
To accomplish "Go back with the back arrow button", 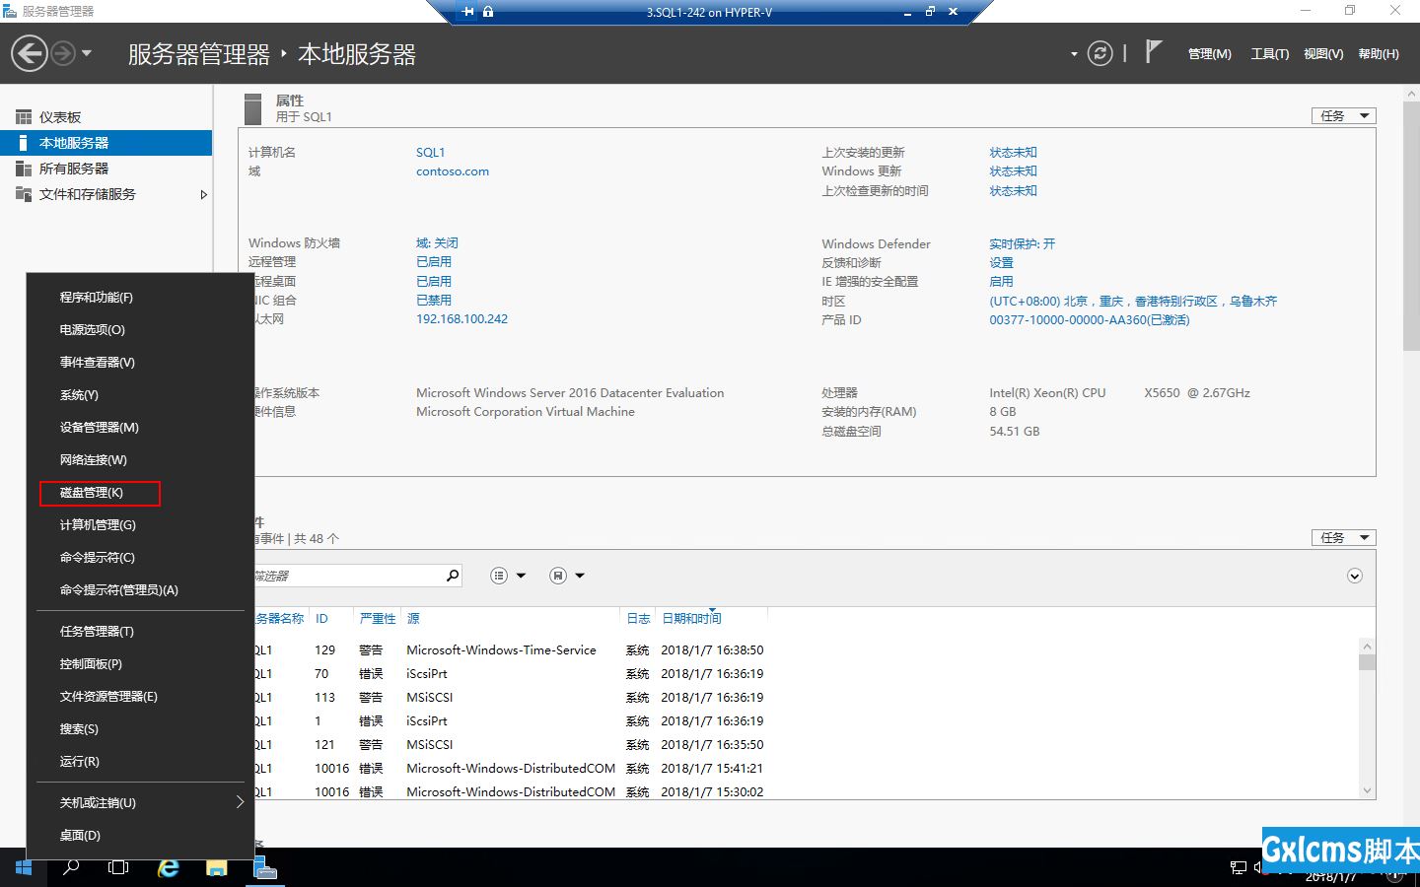I will click(30, 53).
